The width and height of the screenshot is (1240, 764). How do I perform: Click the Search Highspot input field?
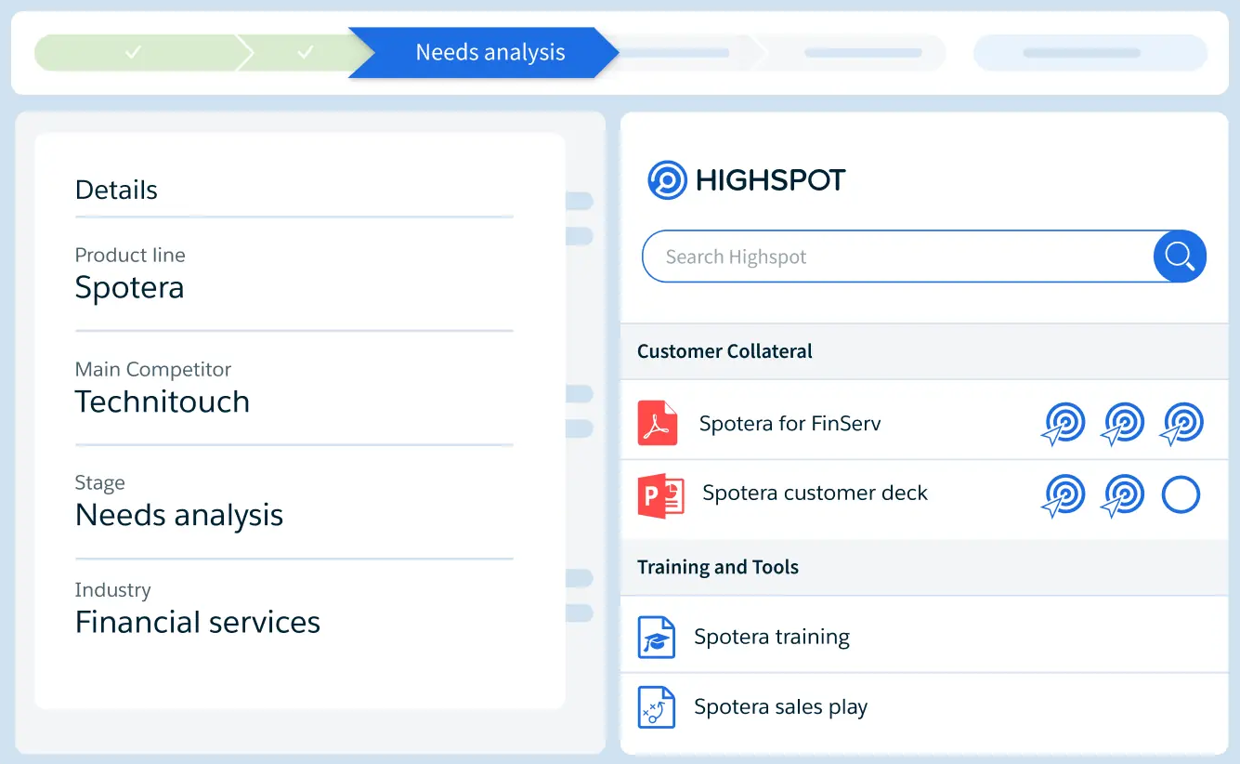(x=898, y=257)
